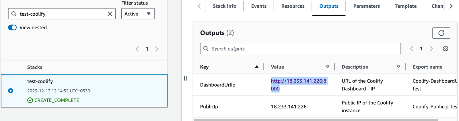The image size is (459, 121).
Task: Click the CREATE_COMPLETE status check icon
Action: click(30, 100)
